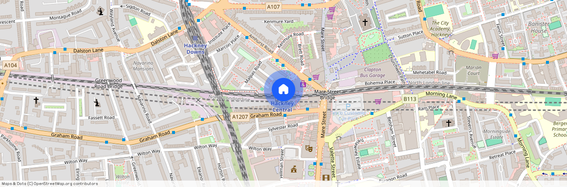
Task: Select the Steven's Avenue label
Action: pos(471,132)
